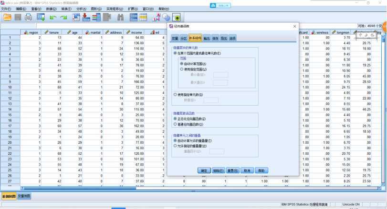Save the dataset with the disk icon
387x209 pixels.
18,17
